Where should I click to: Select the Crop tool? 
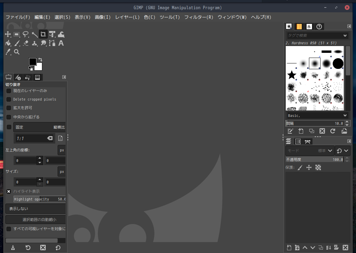pos(43,34)
